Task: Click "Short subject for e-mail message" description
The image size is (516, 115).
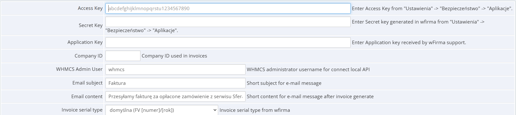Action: tap(284, 83)
